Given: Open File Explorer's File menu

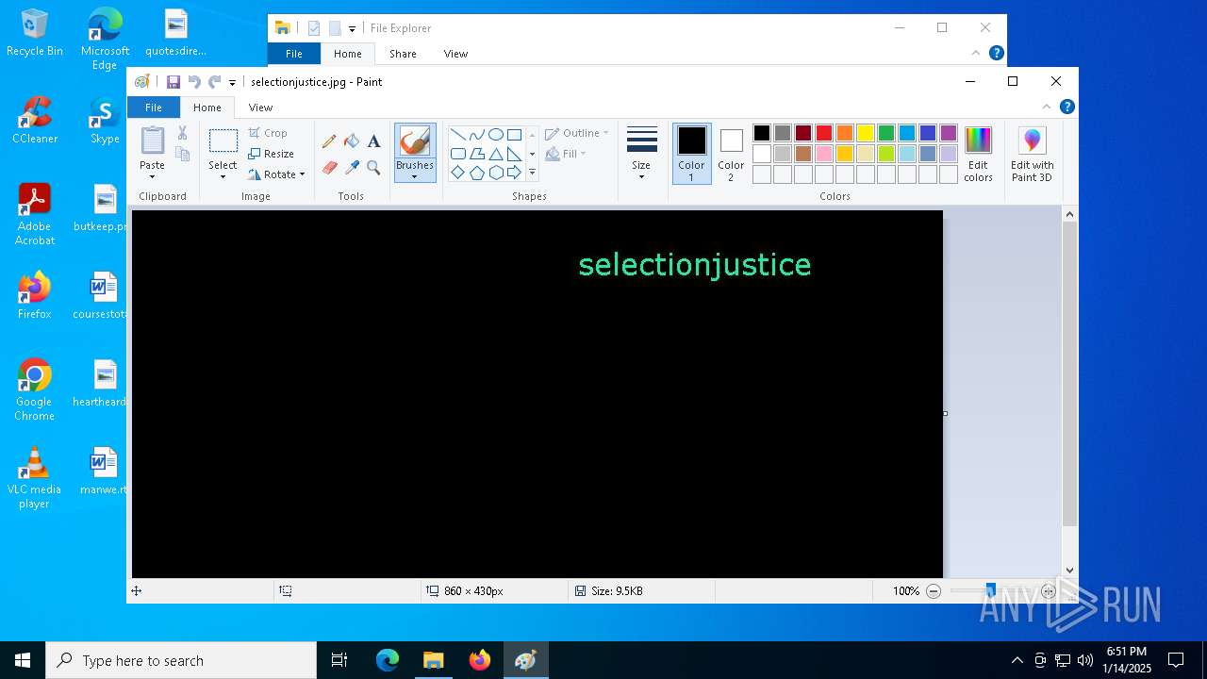Looking at the screenshot, I should (294, 54).
